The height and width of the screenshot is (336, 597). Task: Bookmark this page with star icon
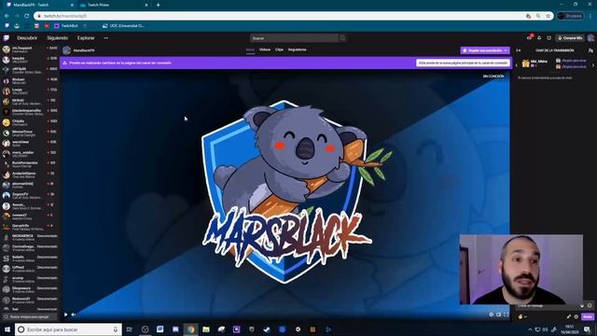point(548,16)
